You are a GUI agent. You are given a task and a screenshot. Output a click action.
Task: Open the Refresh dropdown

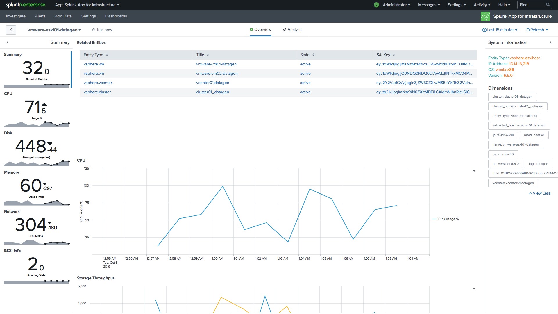coord(537,30)
